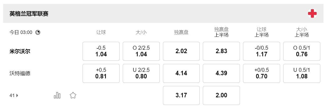Open the 英格兰冠军联赛 league header
This screenshot has height=106, width=324.
(x=29, y=14)
